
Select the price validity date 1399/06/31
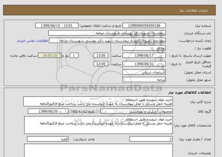point(144,64)
